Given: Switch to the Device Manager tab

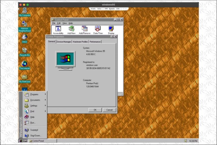Looking at the screenshot, I should (64, 42).
